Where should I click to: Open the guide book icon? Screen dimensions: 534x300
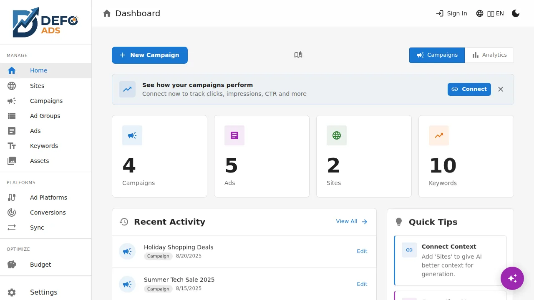coord(298,55)
